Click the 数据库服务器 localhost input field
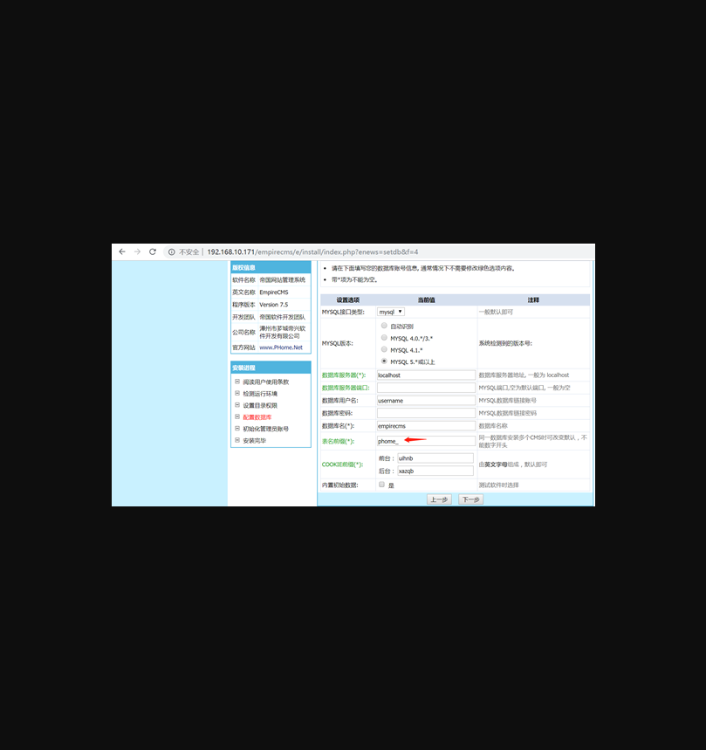This screenshot has height=750, width=706. click(x=425, y=375)
